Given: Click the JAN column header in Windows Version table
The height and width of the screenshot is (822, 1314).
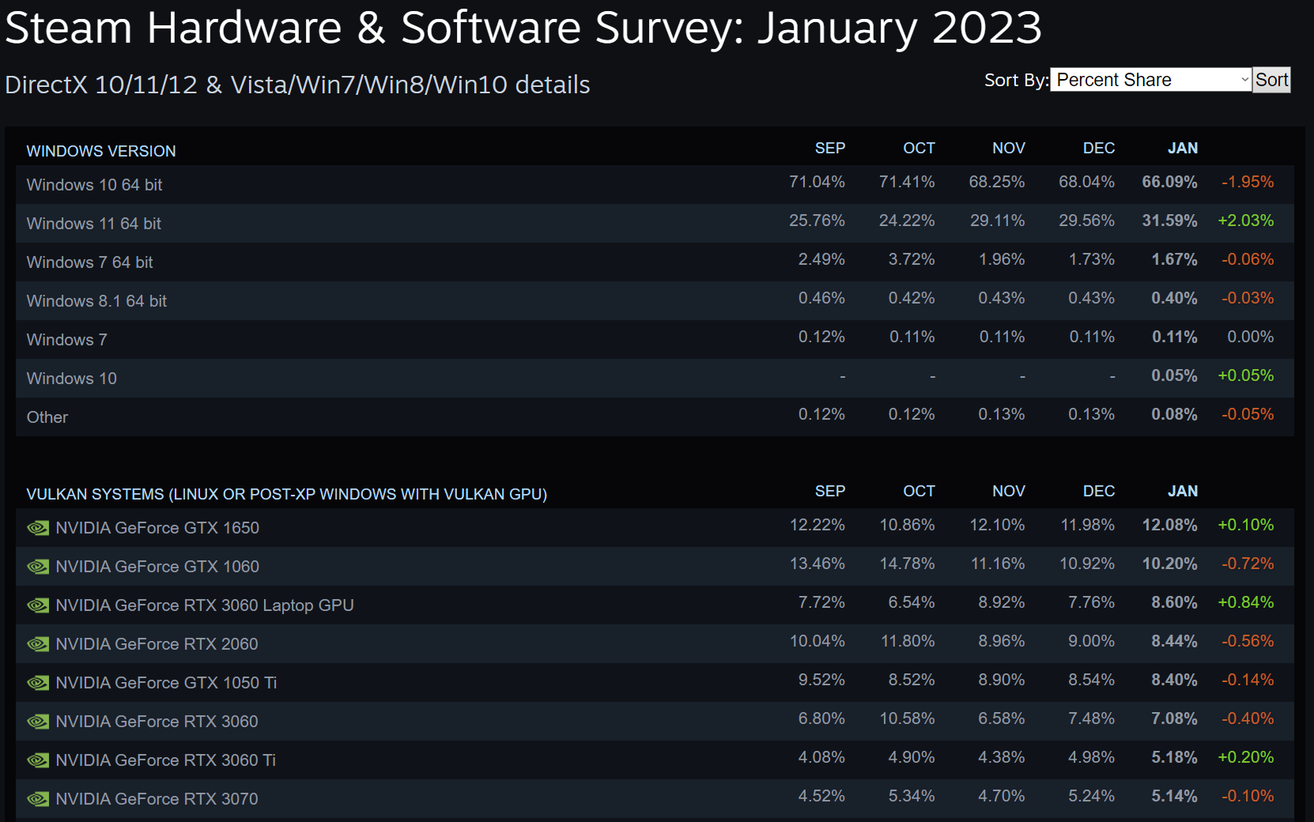Looking at the screenshot, I should 1183,149.
